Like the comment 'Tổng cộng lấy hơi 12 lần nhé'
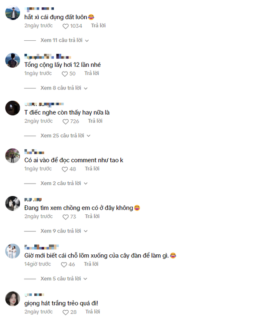The height and width of the screenshot is (322, 278). (65, 74)
